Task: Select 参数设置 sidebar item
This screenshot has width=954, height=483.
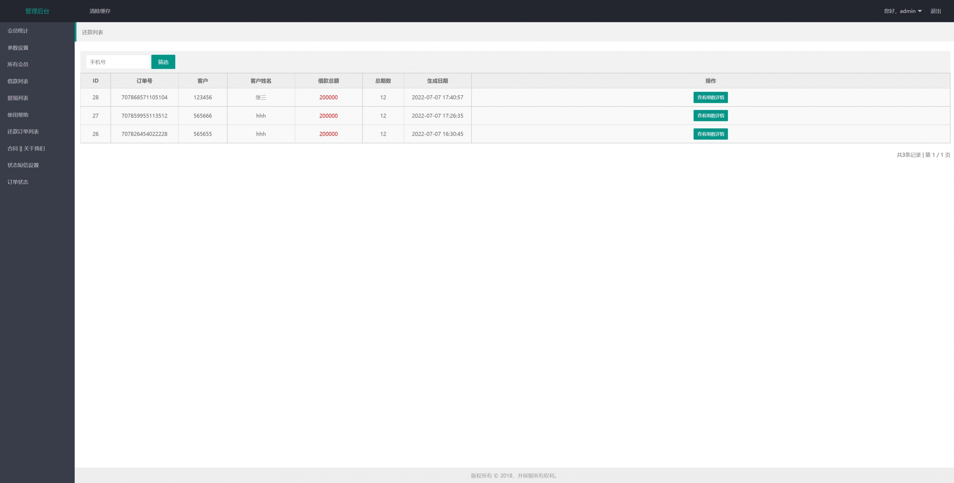Action: (x=18, y=48)
